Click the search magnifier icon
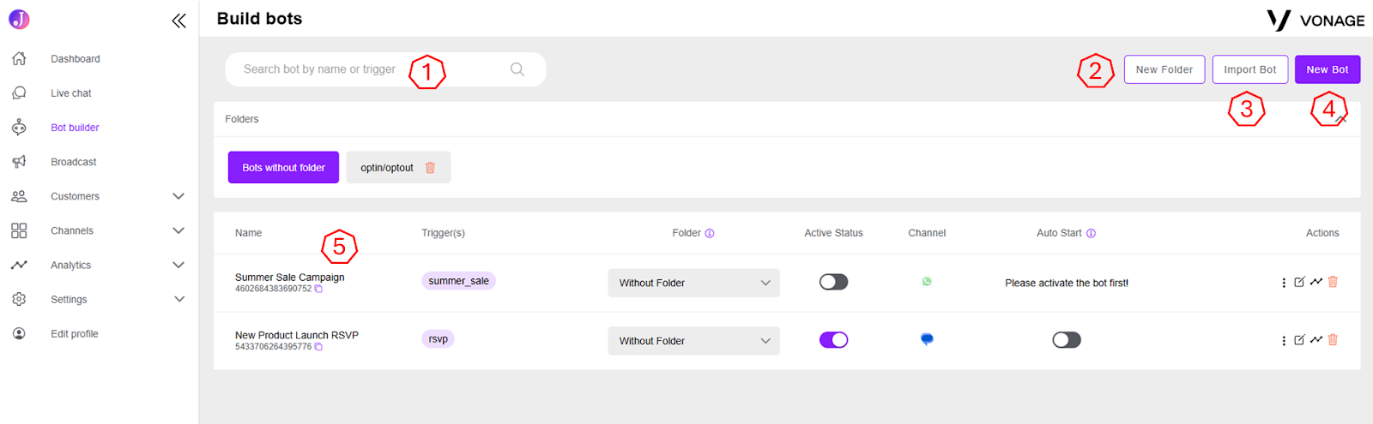 [x=517, y=69]
